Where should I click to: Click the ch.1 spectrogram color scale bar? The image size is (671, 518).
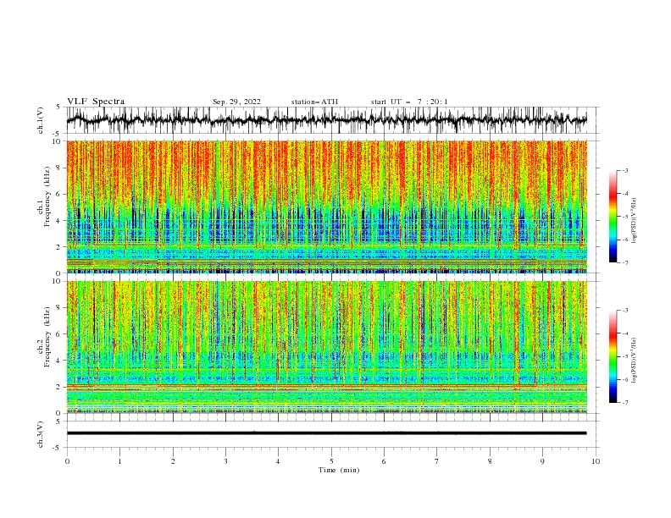point(613,217)
